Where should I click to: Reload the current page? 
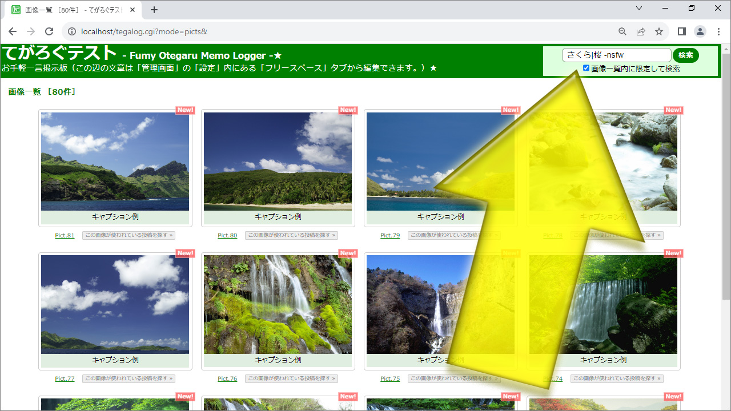pyautogui.click(x=49, y=31)
